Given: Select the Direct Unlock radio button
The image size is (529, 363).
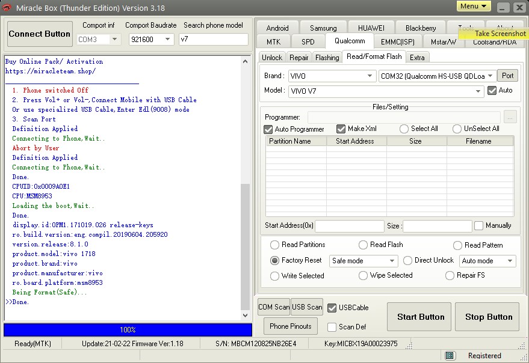Looking at the screenshot, I should click(407, 260).
